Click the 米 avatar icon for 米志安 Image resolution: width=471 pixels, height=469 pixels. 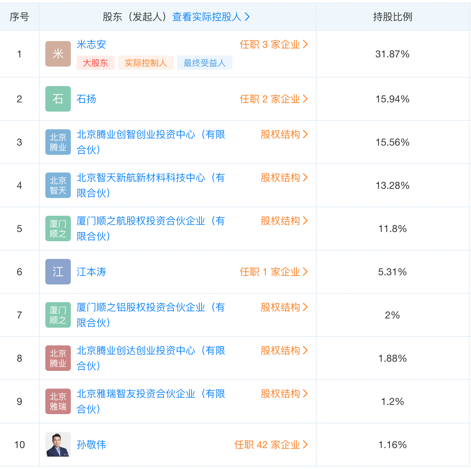[58, 54]
